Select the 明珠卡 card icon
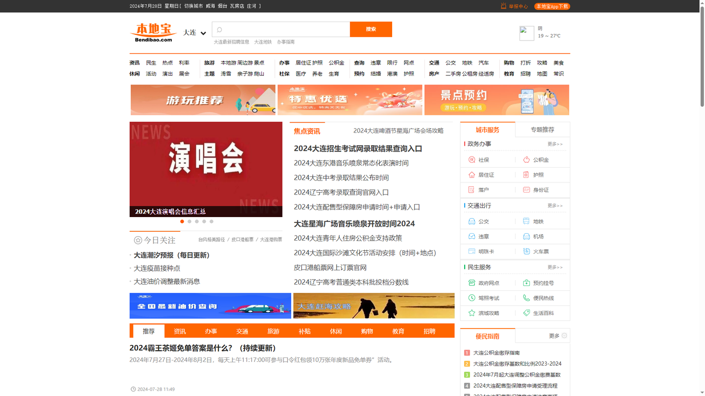Viewport: 705px width, 396px height. [x=472, y=251]
